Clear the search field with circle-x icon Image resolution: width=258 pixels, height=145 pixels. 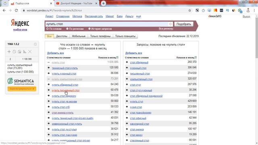(171, 24)
